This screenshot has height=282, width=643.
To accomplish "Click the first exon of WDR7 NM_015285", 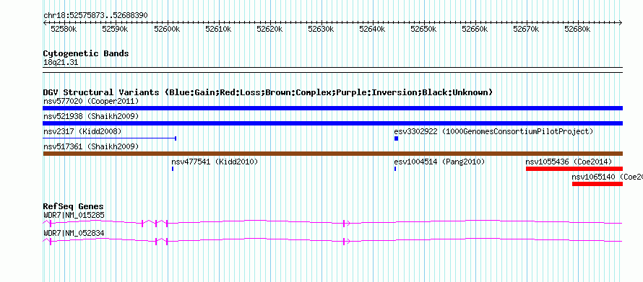I will [x=50, y=223].
